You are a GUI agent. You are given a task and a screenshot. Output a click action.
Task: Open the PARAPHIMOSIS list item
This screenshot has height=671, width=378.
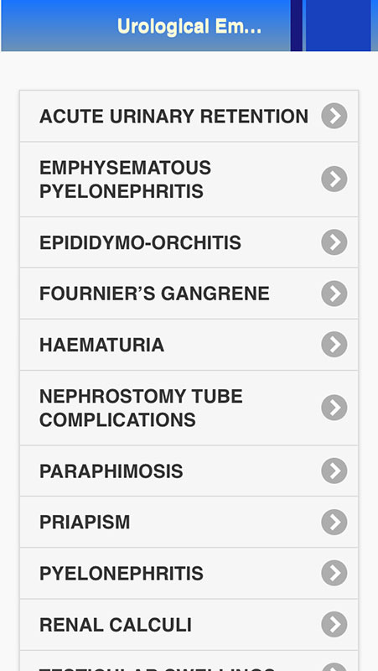[x=189, y=471]
